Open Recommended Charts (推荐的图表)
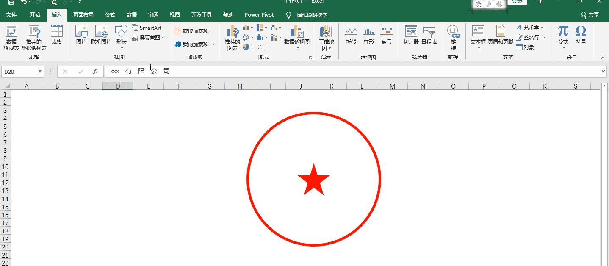 [x=232, y=38]
